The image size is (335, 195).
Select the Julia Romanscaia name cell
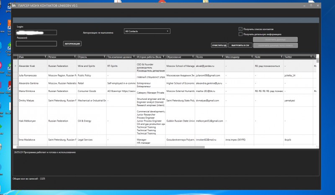(x=33, y=75)
